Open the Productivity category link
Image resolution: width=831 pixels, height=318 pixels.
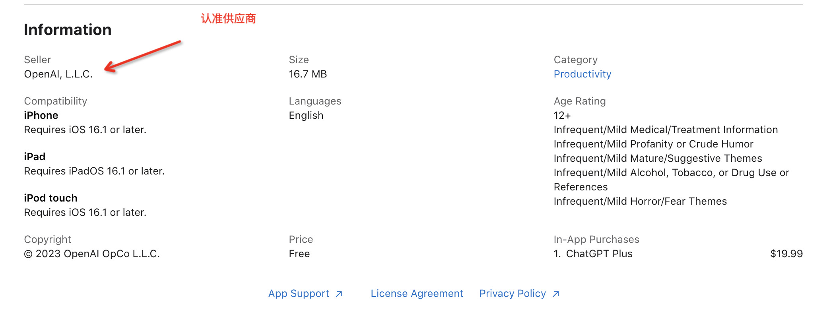582,74
